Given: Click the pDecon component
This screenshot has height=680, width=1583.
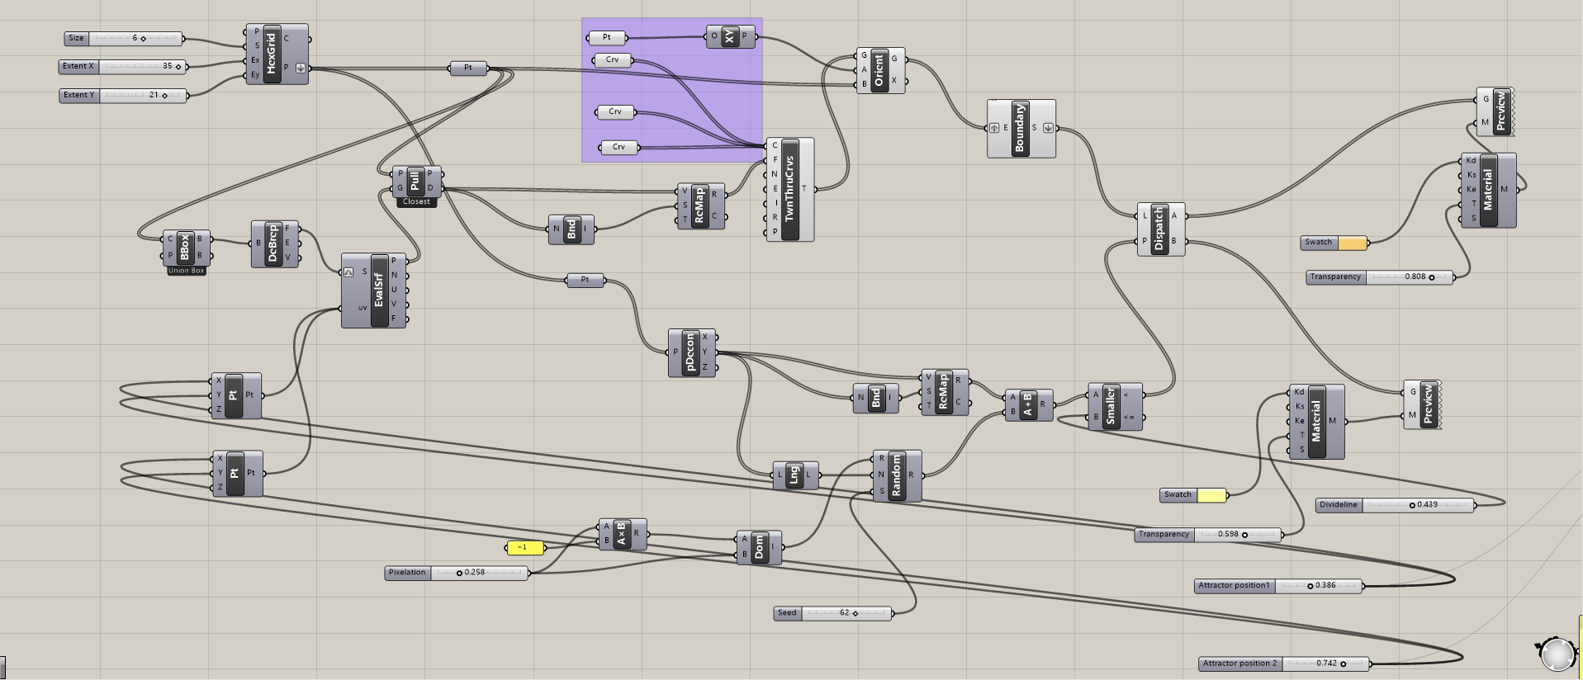Looking at the screenshot, I should click(x=691, y=352).
